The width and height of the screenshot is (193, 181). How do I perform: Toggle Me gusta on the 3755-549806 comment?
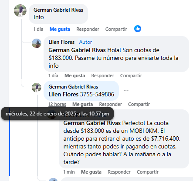click(82, 104)
